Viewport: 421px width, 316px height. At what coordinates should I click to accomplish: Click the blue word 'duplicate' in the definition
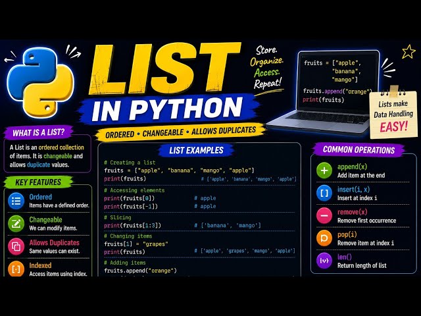point(39,165)
